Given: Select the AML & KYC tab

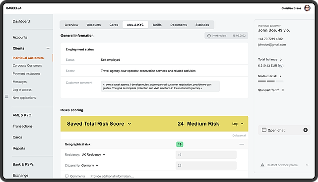Looking at the screenshot, I should tap(135, 25).
